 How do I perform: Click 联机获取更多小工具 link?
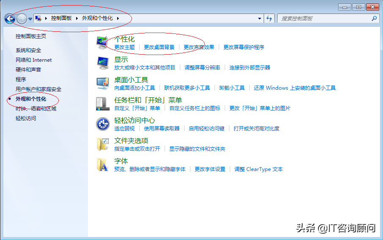coord(187,88)
